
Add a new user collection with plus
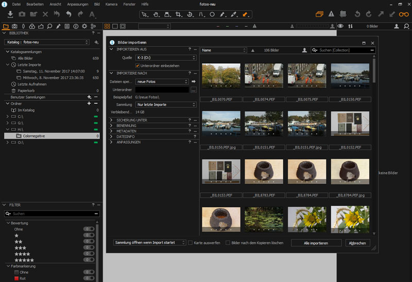click(x=89, y=97)
